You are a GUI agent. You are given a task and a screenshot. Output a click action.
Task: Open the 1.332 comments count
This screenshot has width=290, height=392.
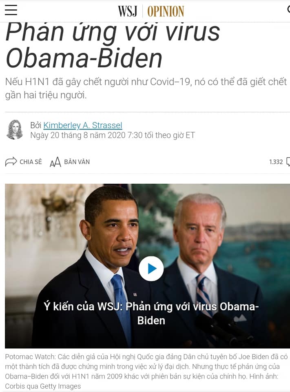[x=276, y=162]
